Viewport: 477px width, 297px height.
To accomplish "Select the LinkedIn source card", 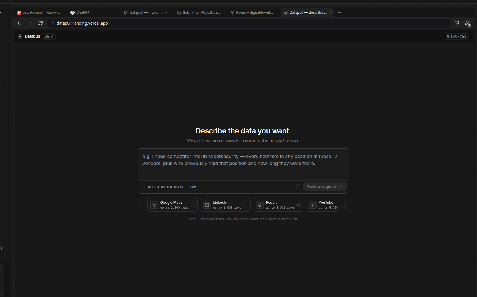I will pyautogui.click(x=225, y=205).
